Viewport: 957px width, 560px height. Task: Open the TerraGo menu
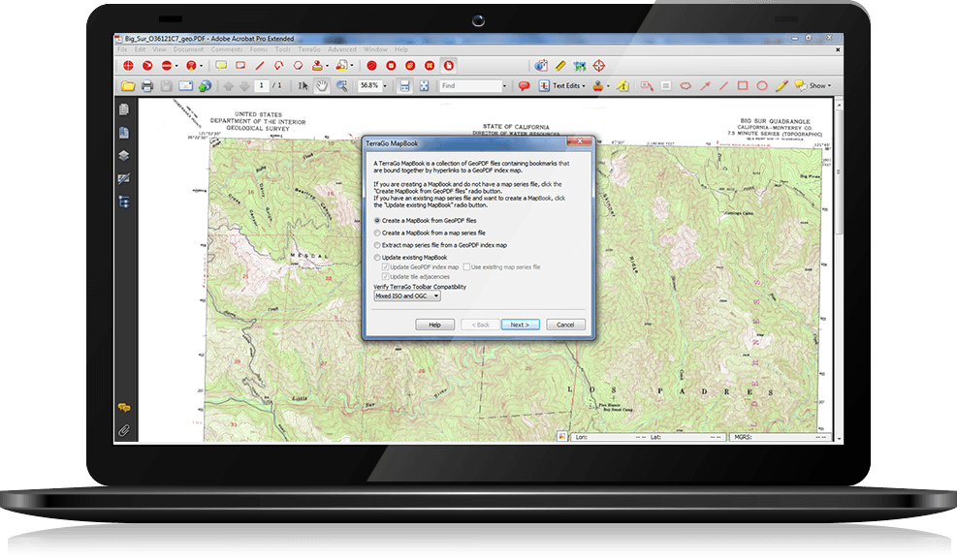click(309, 49)
